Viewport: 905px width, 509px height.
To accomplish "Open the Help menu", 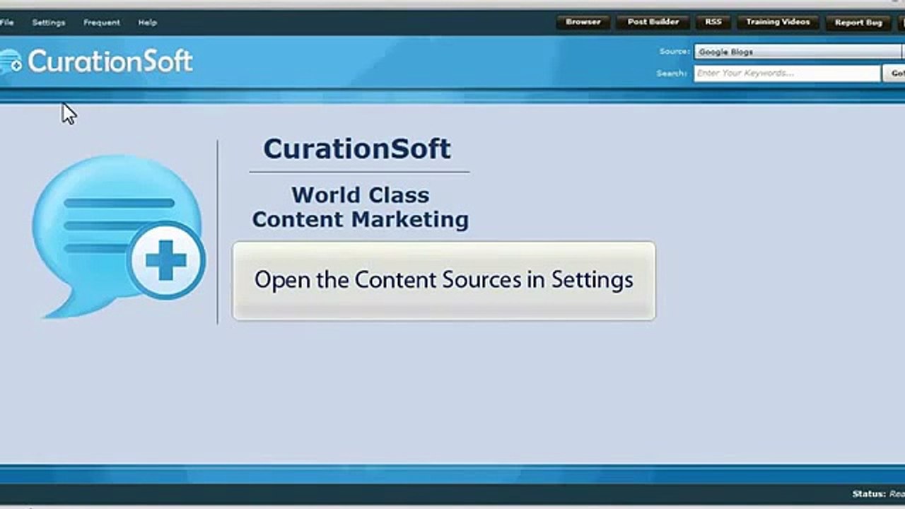I will (147, 23).
